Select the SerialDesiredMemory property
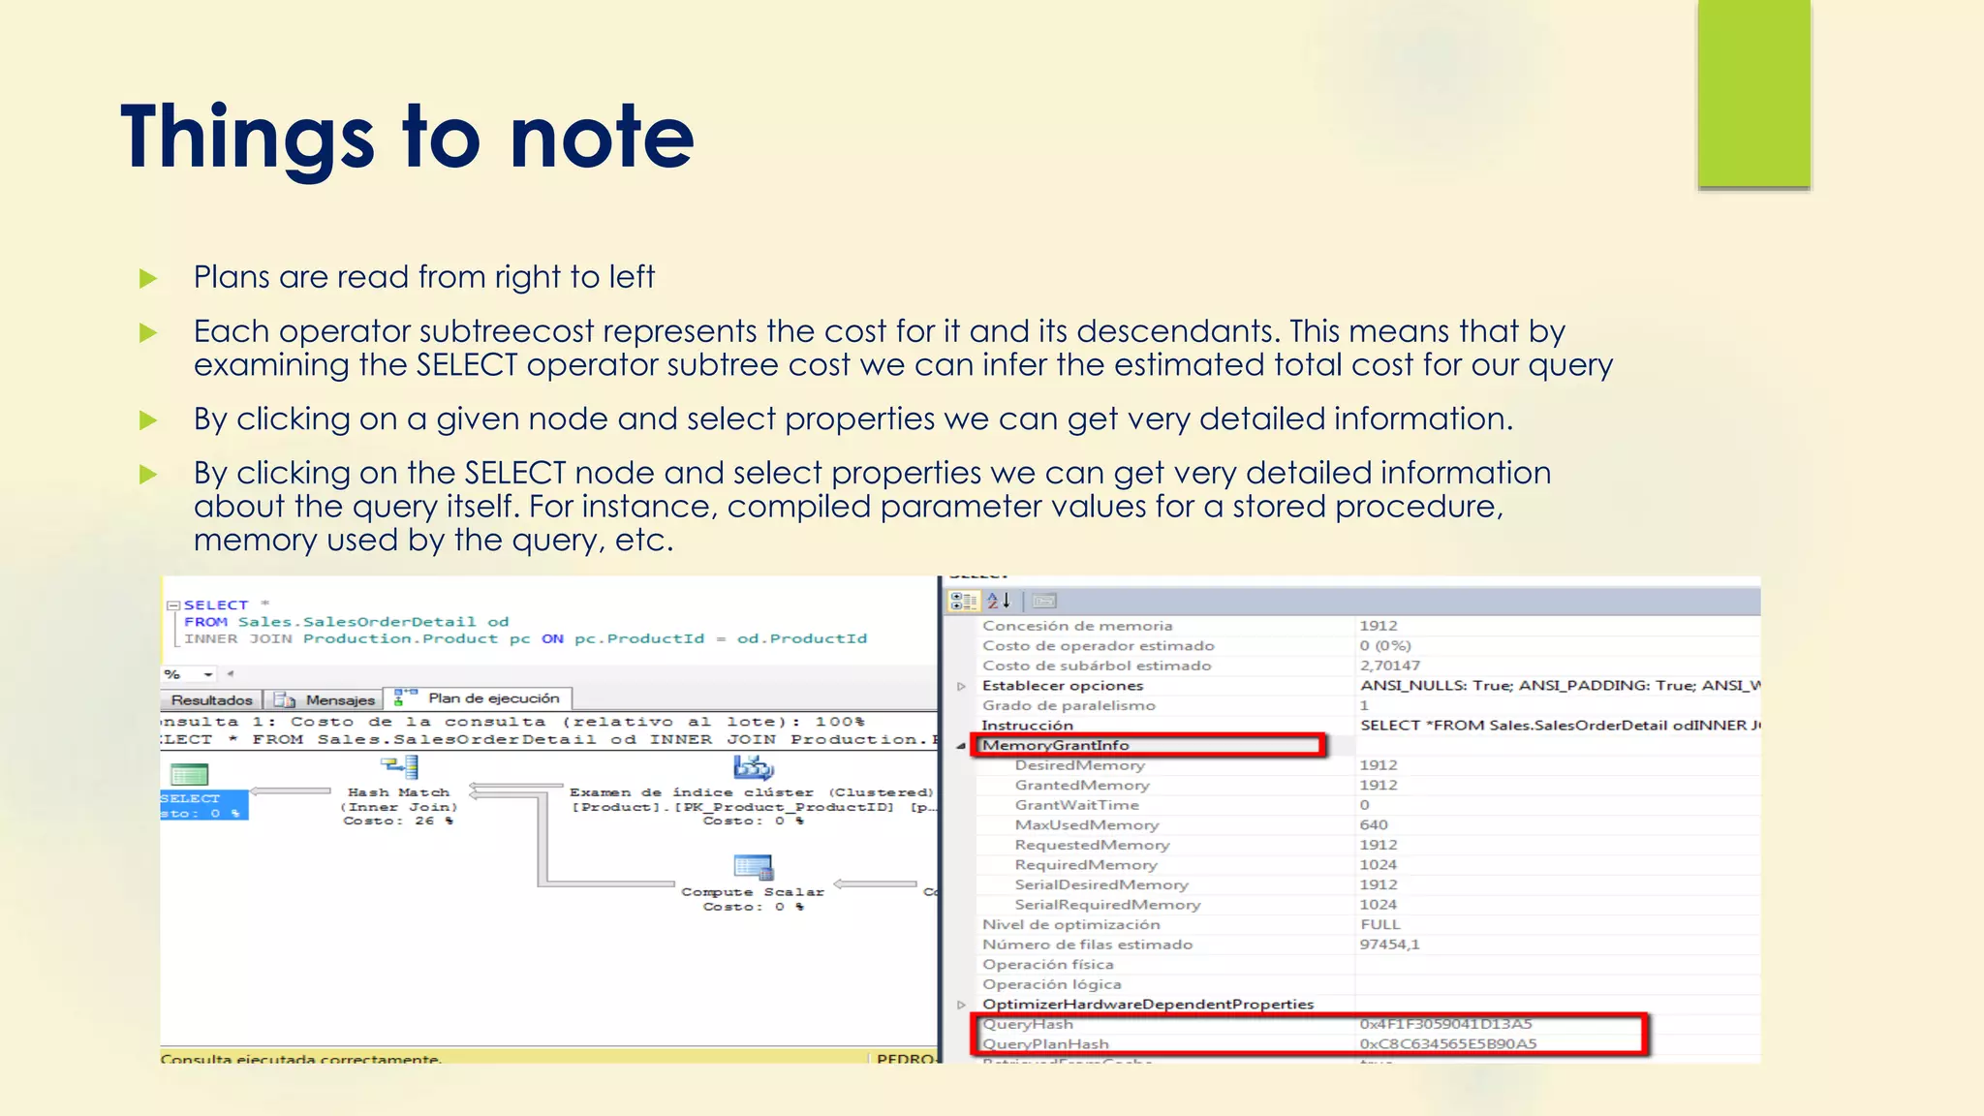This screenshot has width=1984, height=1116. (1101, 884)
